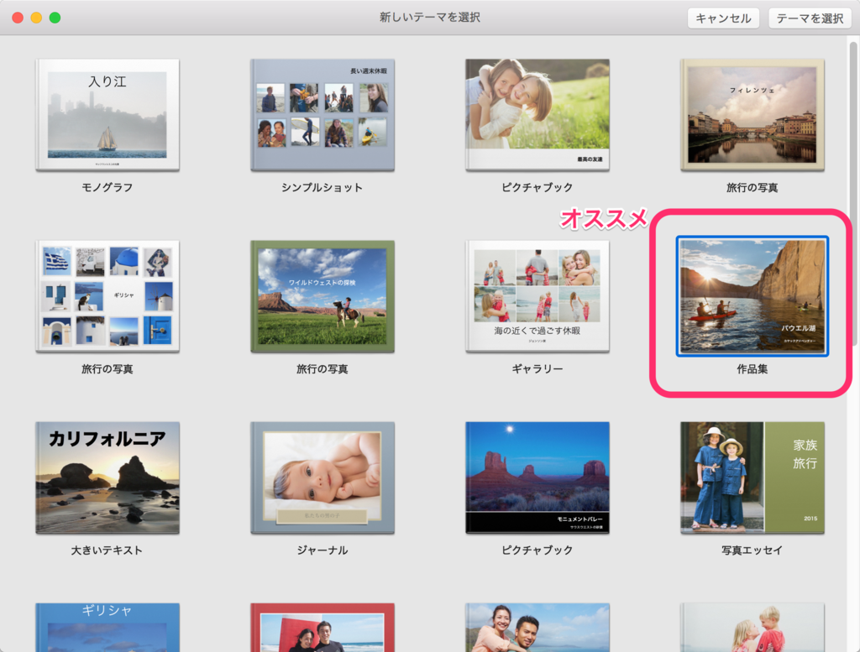
Task: Select the blue ギリシャ cover in bottom row
Action: pos(107,628)
